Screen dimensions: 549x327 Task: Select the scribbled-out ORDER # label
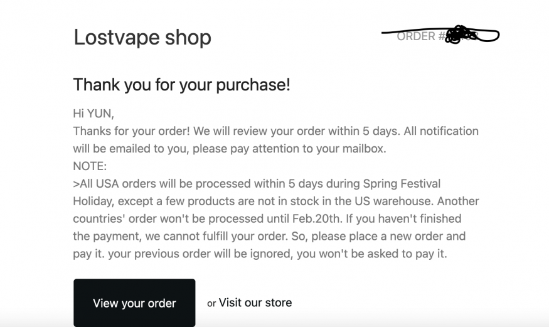pyautogui.click(x=421, y=36)
